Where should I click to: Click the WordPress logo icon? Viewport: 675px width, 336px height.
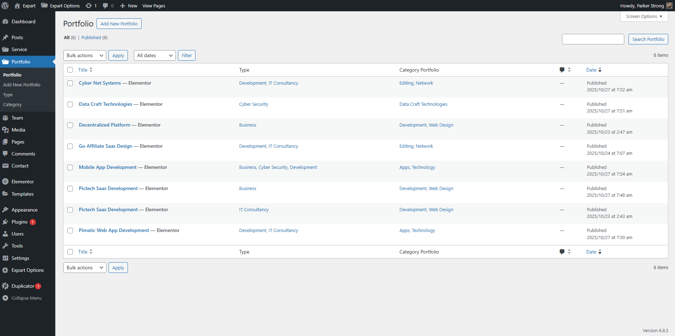pos(5,6)
